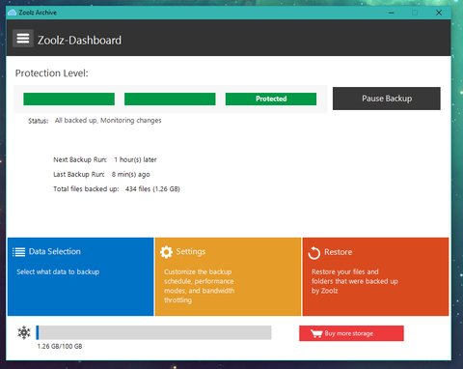Click the 'Protection Level:' heading

[x=51, y=73]
